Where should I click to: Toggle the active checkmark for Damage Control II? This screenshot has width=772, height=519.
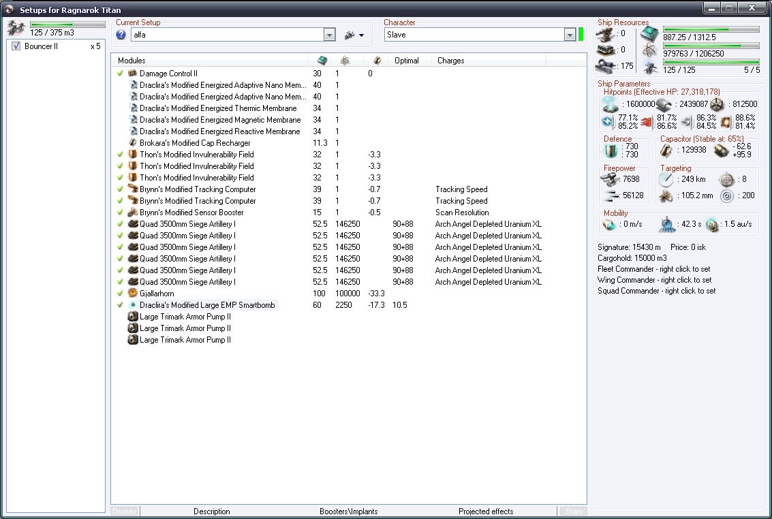tap(120, 74)
